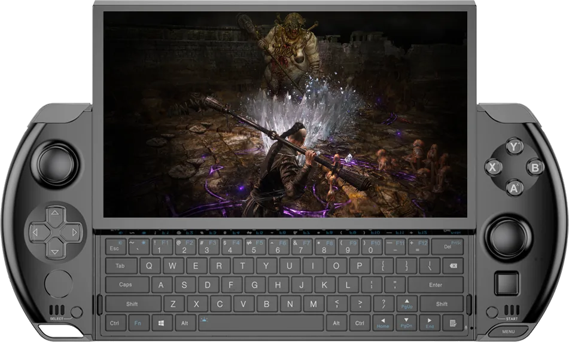Tap the L key
The height and width of the screenshot is (342, 569).
(x=348, y=285)
